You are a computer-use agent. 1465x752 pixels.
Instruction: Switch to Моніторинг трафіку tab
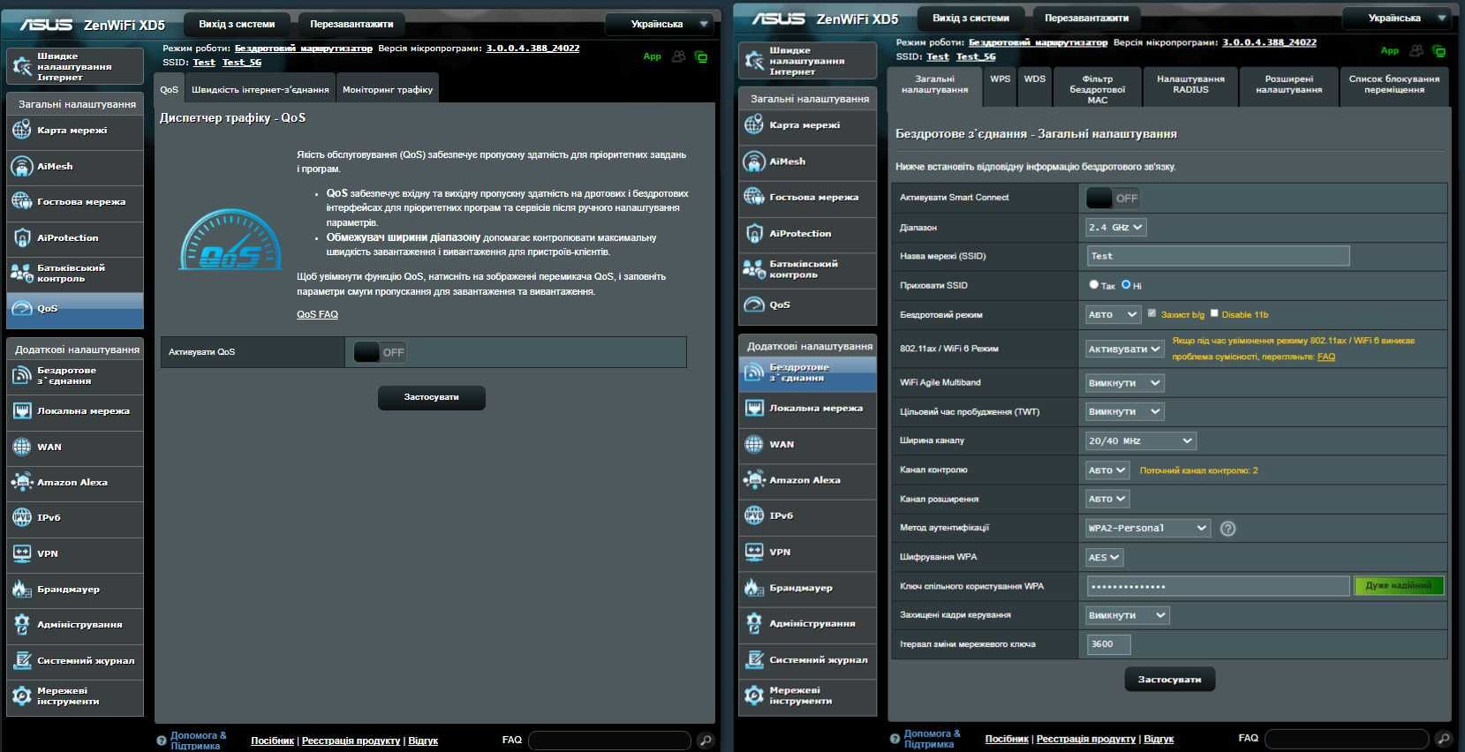coord(388,89)
